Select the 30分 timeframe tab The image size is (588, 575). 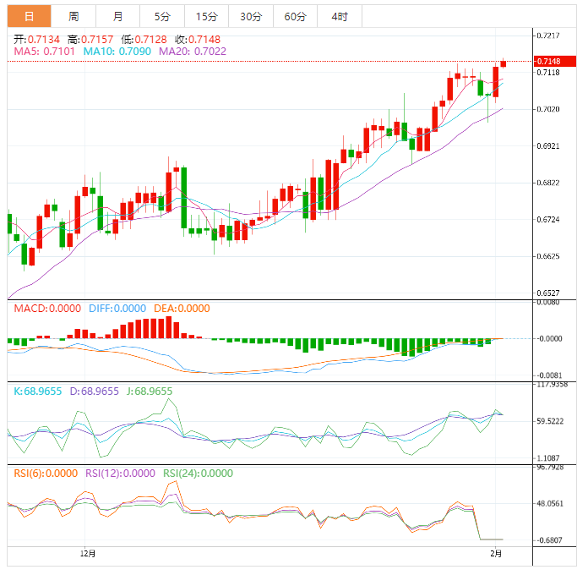pyautogui.click(x=250, y=16)
